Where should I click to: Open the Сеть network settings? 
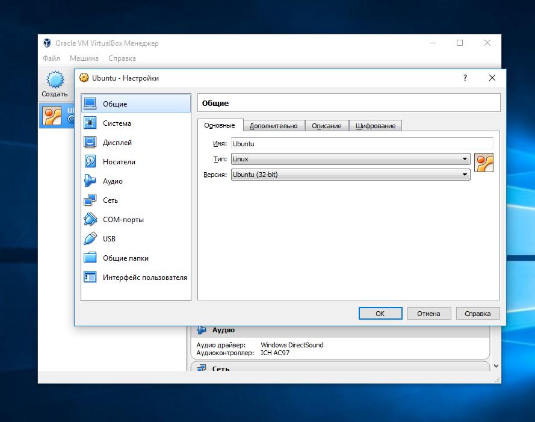110,200
